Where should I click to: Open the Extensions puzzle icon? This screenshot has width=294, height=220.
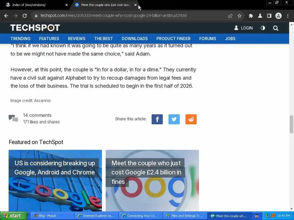click(251, 16)
